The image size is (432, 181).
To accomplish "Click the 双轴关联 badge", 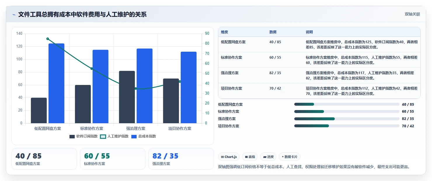I will pyautogui.click(x=412, y=14).
